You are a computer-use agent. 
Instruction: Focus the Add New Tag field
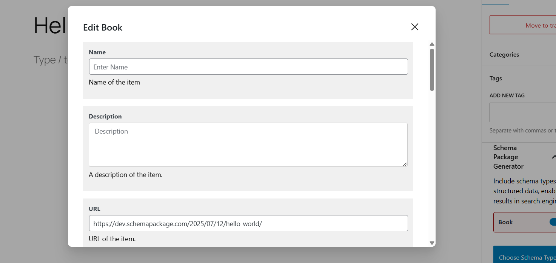point(523,112)
